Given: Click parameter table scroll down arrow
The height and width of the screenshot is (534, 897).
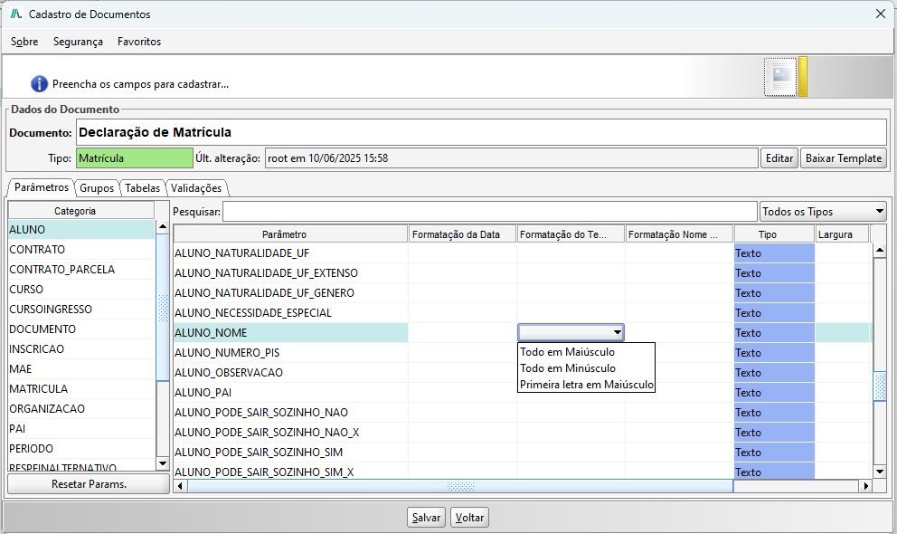Looking at the screenshot, I should click(880, 472).
